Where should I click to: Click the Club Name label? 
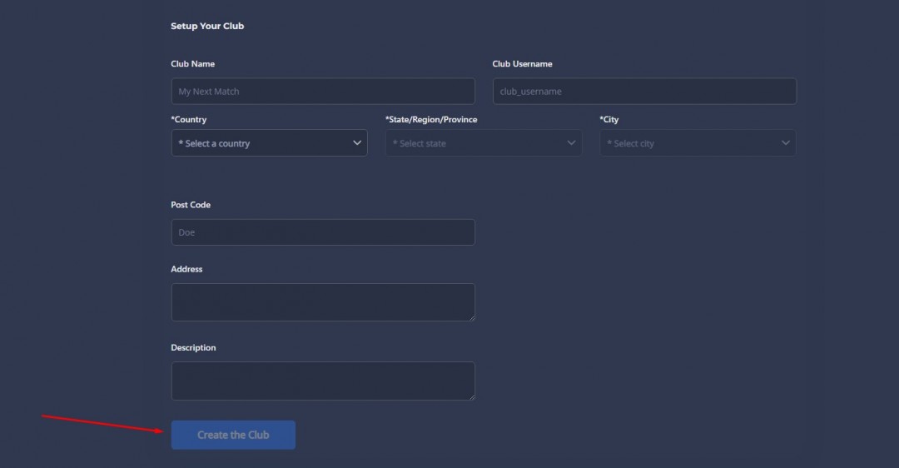pyautogui.click(x=192, y=63)
